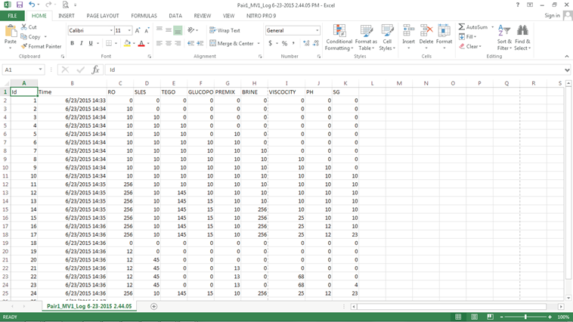
Task: Open the FILE tab
Action: (12, 16)
